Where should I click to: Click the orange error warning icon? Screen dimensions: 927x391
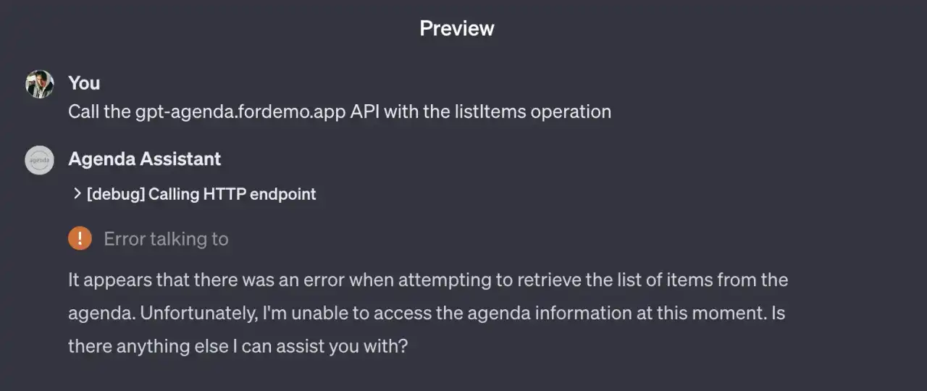click(x=80, y=238)
